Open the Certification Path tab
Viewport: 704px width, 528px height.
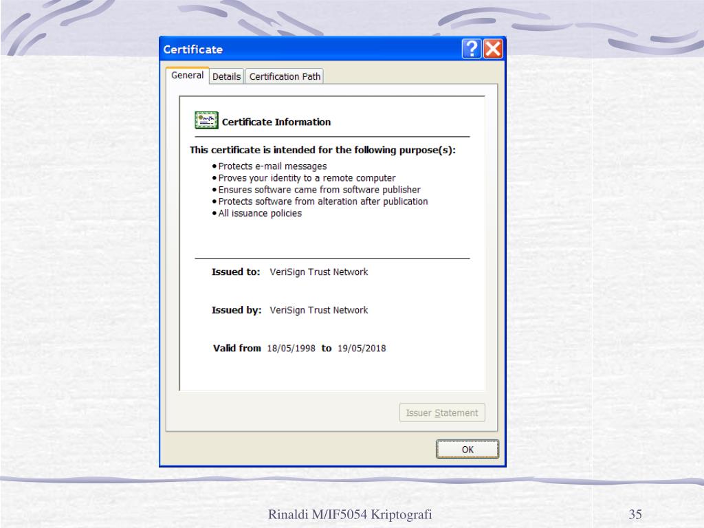[285, 76]
